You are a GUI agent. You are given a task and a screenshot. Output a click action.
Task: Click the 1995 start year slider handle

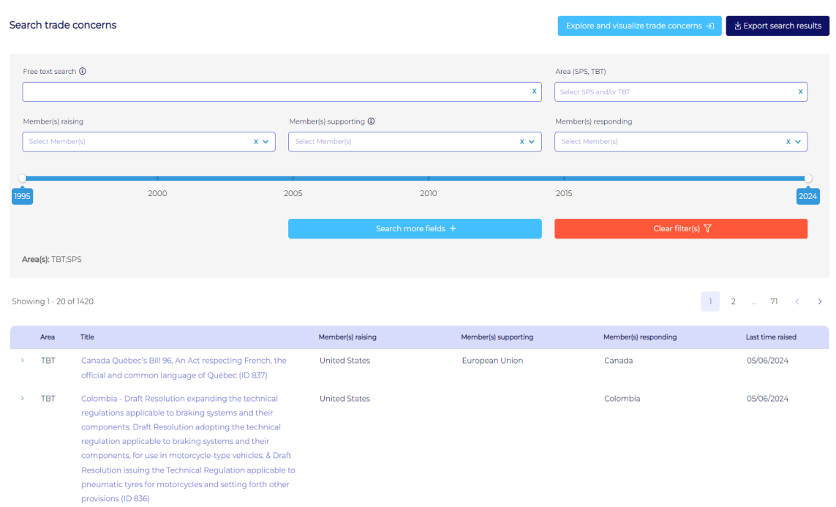[x=23, y=179]
